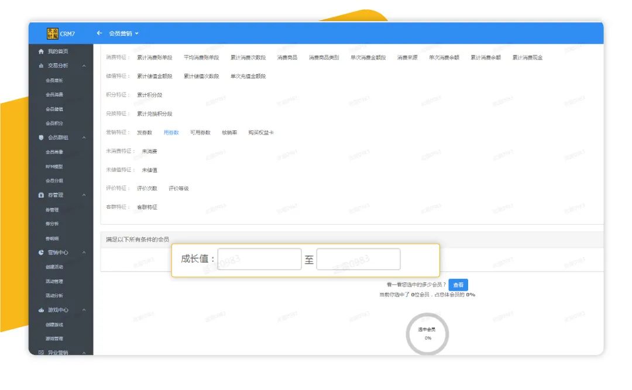Screen dimensions: 632x390
Task: Select the 累计储值次数段 filter
Action: click(201, 77)
